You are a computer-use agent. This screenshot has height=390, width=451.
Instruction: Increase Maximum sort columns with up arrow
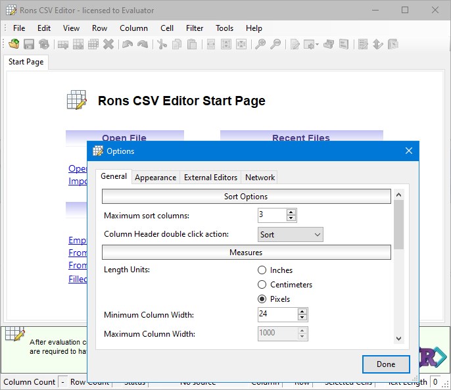(x=291, y=212)
